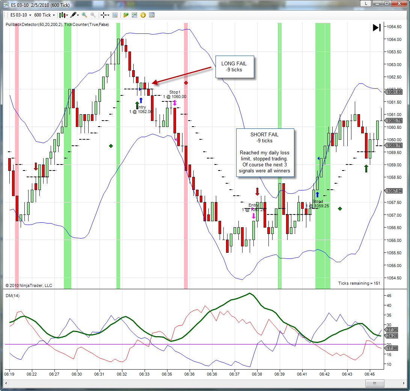This screenshot has height=391, width=410.
Task: Expand the arrow beside the crosshair icon
Action: click(x=108, y=15)
